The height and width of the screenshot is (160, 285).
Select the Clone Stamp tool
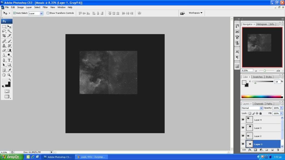[x=4, y=46]
